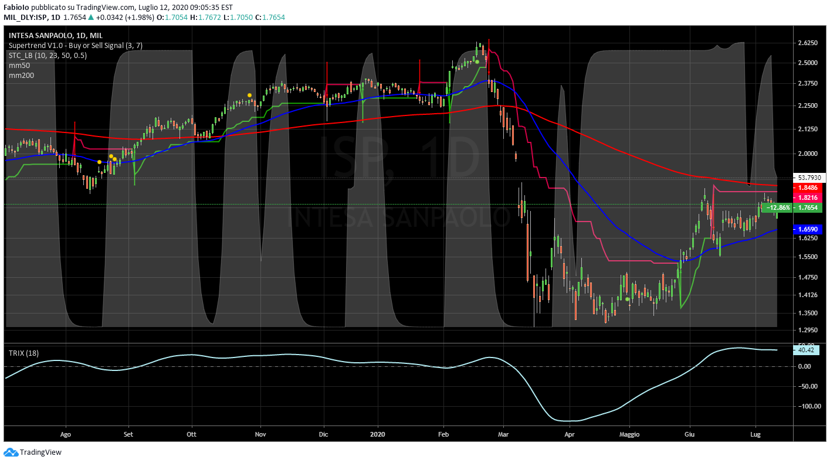Image resolution: width=830 pixels, height=463 pixels.
Task: Click the 1.2950 price axis tick
Action: point(809,330)
